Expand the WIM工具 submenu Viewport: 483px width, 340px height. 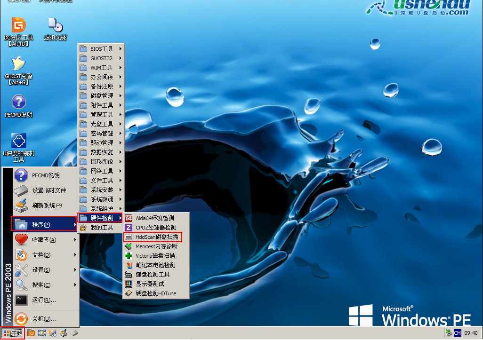(101, 68)
